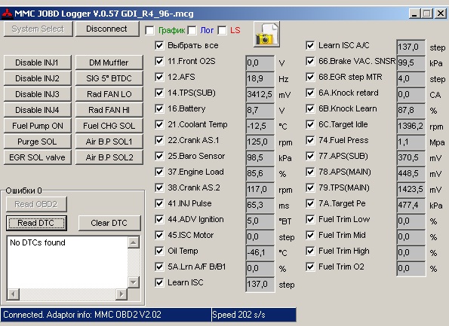Activate the Fuel Pump ON test
Screen dimensions: 449x326
(x=38, y=126)
